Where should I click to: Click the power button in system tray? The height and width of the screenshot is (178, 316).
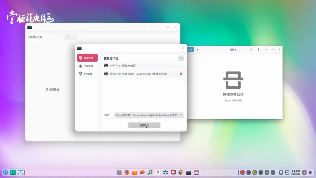pos(304,172)
